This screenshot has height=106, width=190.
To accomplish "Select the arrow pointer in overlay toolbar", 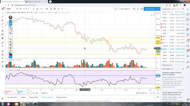I will point(11,24).
